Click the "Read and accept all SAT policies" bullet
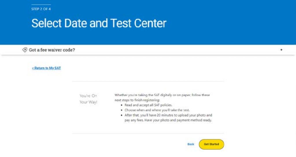This screenshot has width=296, height=157. (x=148, y=105)
